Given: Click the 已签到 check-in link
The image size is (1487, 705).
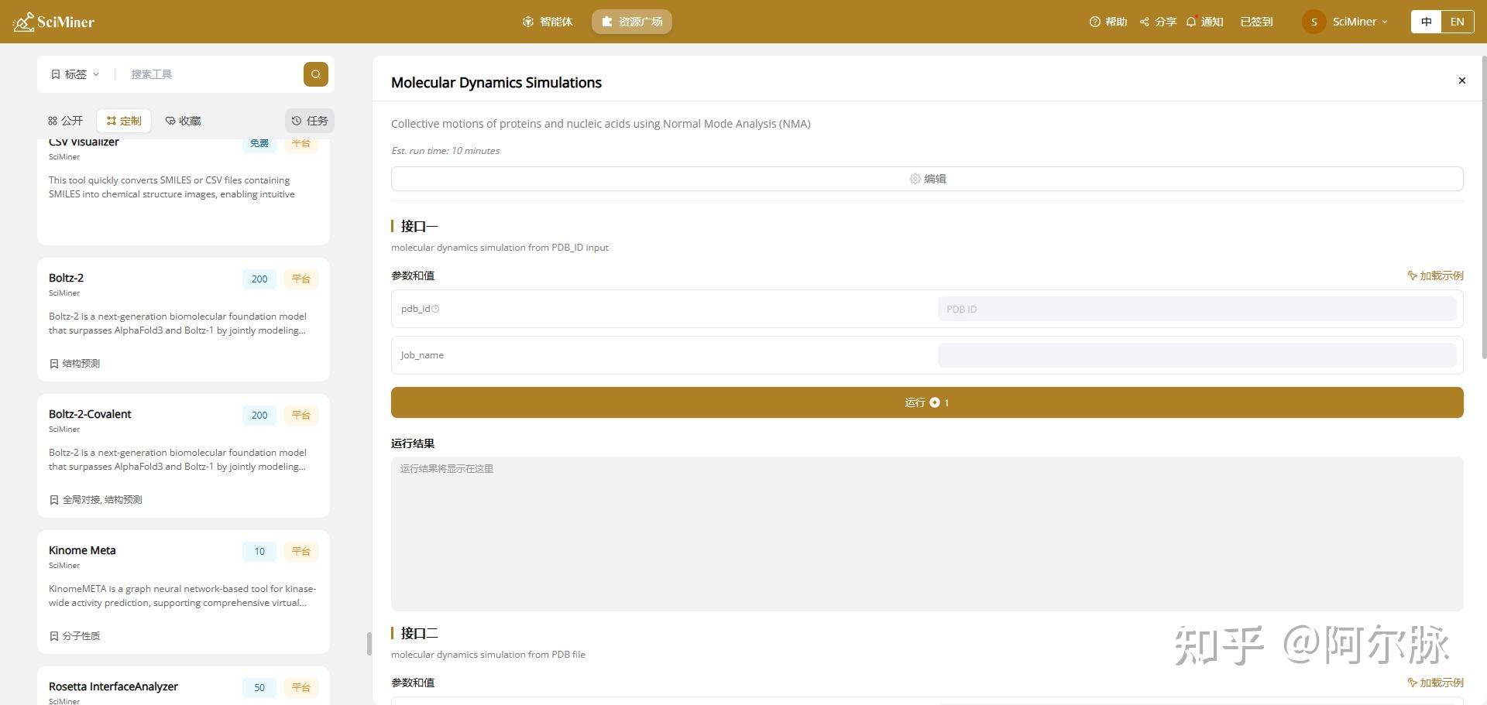Looking at the screenshot, I should coord(1256,22).
